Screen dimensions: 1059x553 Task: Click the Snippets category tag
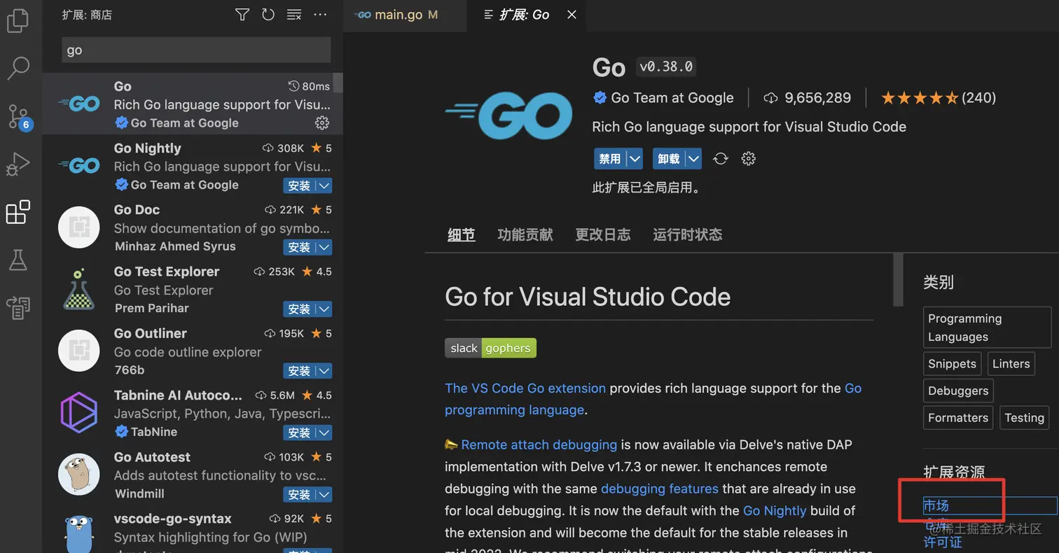coord(952,364)
